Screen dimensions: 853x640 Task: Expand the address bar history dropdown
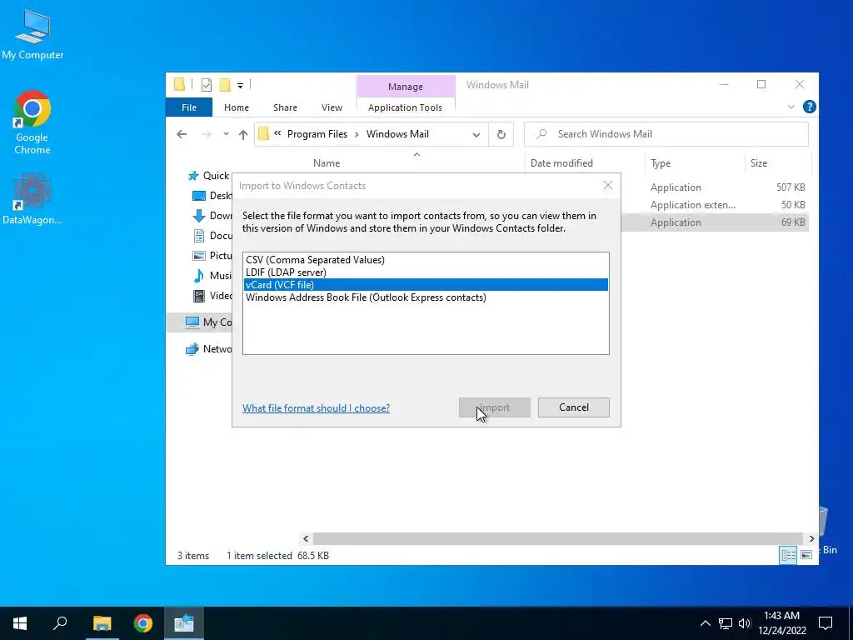click(x=476, y=134)
